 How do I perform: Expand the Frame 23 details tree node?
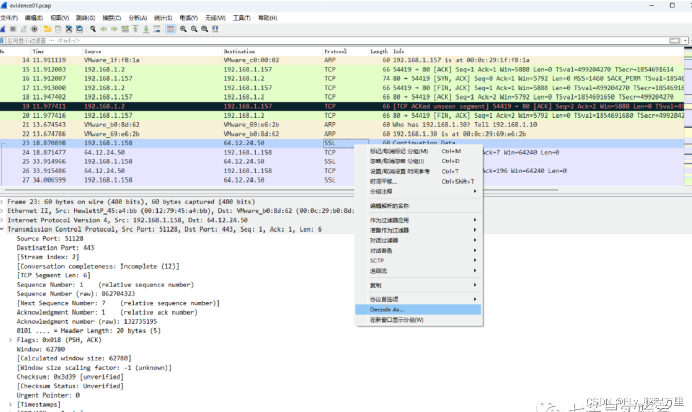3,202
